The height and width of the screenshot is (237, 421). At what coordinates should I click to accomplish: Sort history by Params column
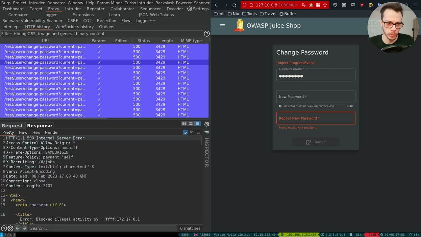(99, 41)
